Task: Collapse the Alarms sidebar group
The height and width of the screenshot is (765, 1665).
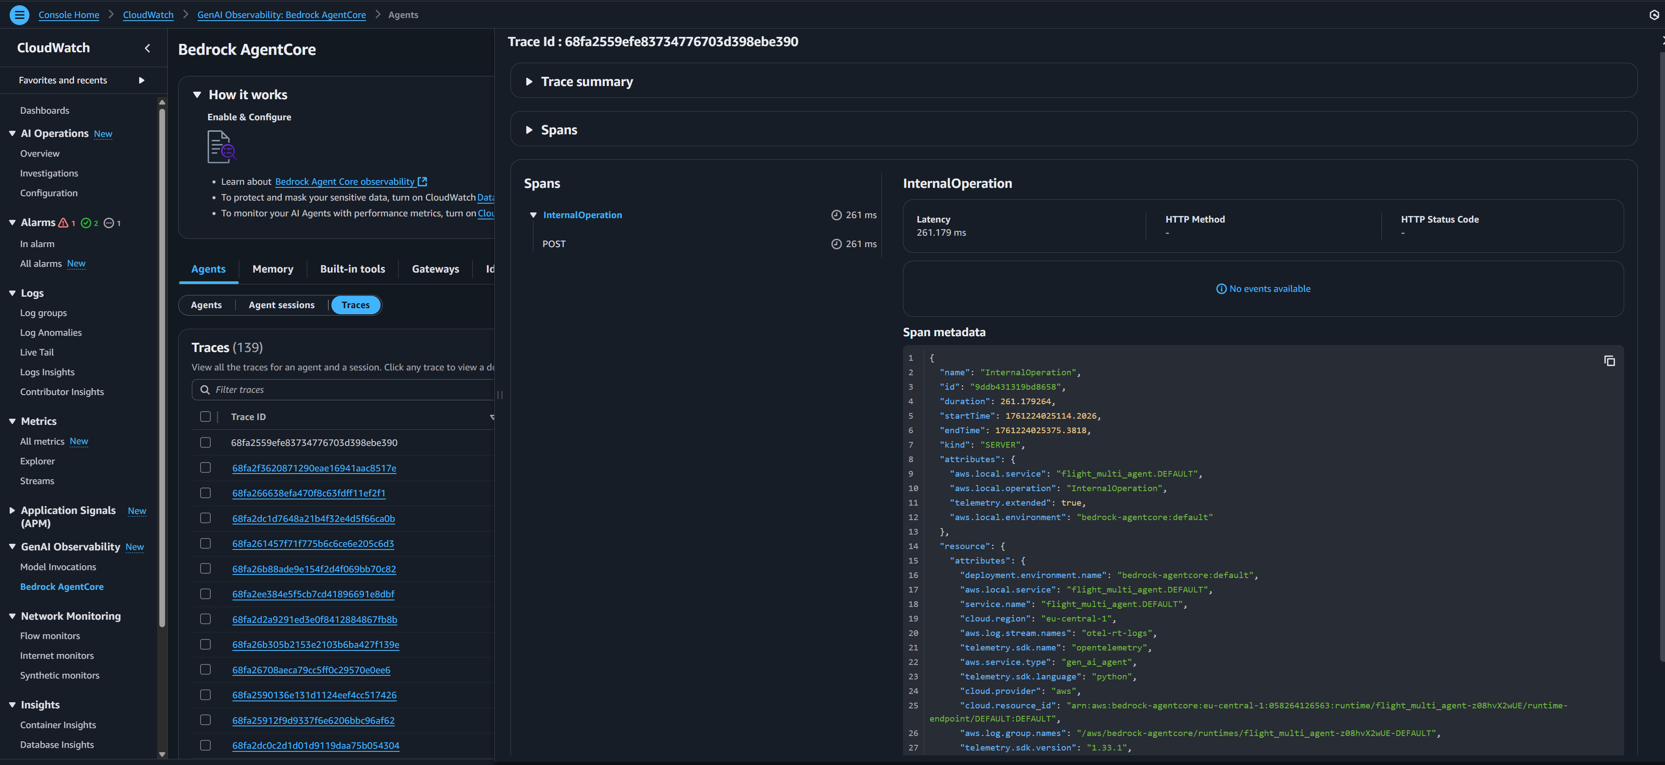Action: click(x=12, y=222)
